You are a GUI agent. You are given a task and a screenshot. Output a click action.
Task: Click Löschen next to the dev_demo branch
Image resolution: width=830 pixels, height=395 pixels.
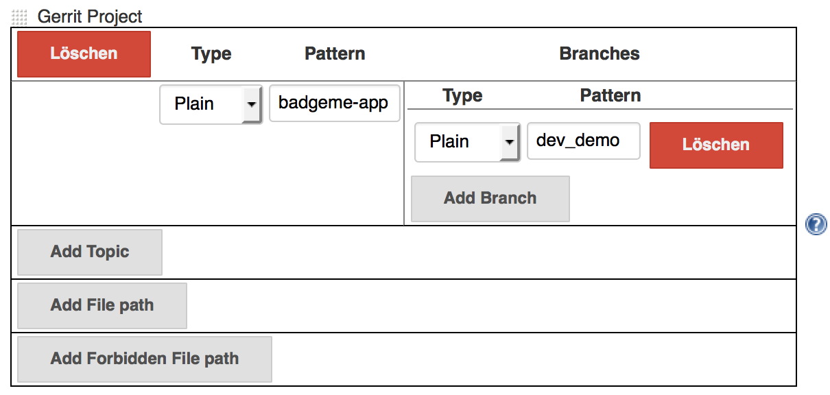pos(716,145)
